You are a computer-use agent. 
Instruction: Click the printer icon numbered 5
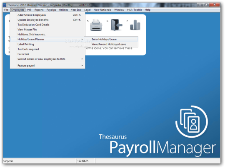pos(96,25)
